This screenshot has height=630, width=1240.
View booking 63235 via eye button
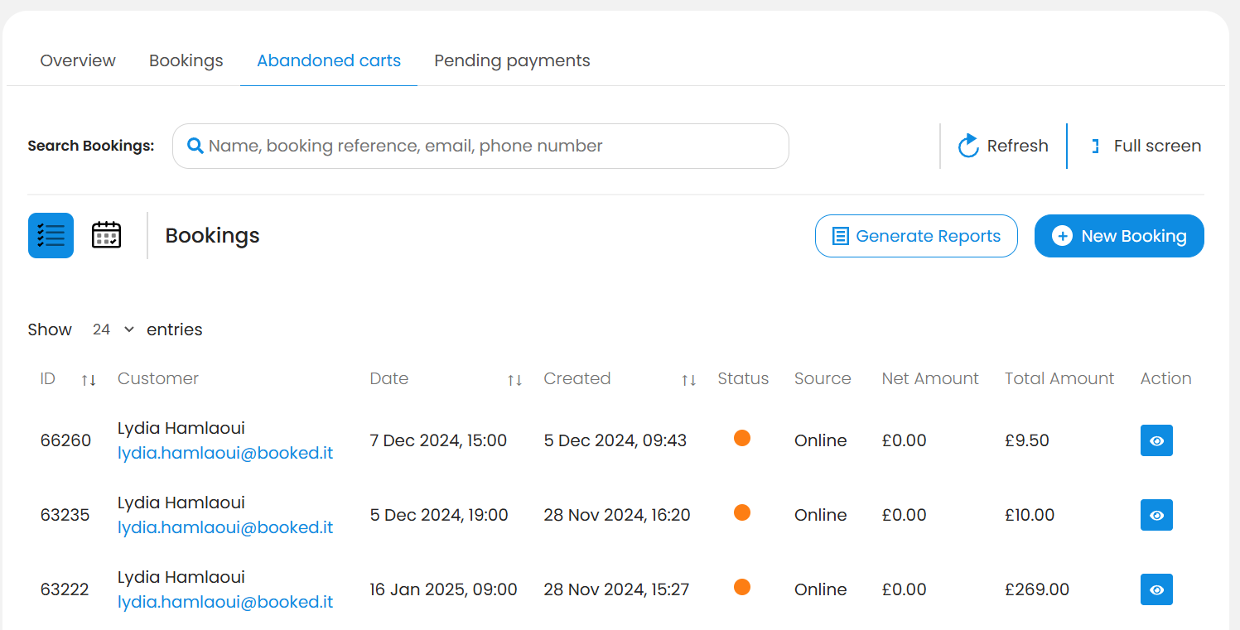pos(1156,515)
